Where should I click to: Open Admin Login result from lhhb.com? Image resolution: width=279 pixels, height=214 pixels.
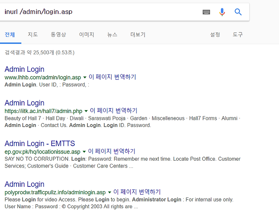coord(24,69)
